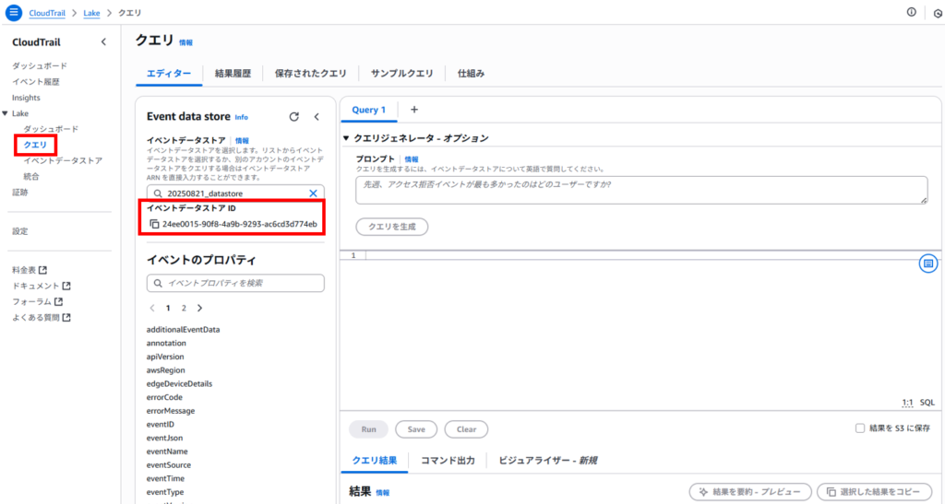Click the Run button
945x504 pixels.
[368, 429]
